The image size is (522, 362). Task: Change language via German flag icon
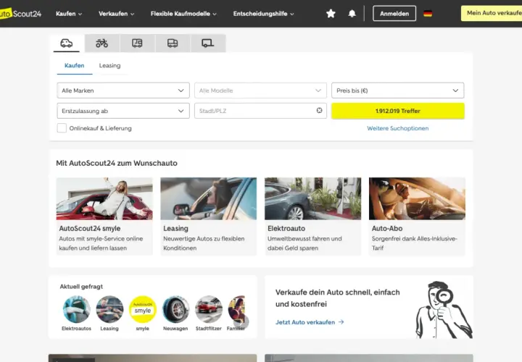click(428, 14)
